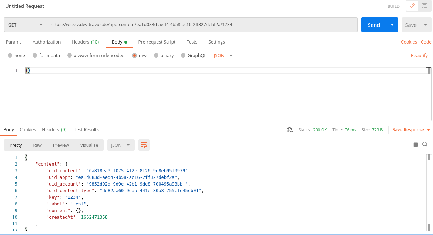
Task: Choose the form-data radio option
Action: click(35, 56)
